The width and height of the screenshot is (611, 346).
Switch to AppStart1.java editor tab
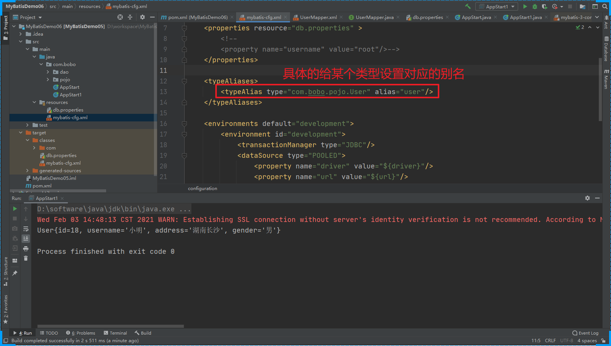tap(526, 17)
